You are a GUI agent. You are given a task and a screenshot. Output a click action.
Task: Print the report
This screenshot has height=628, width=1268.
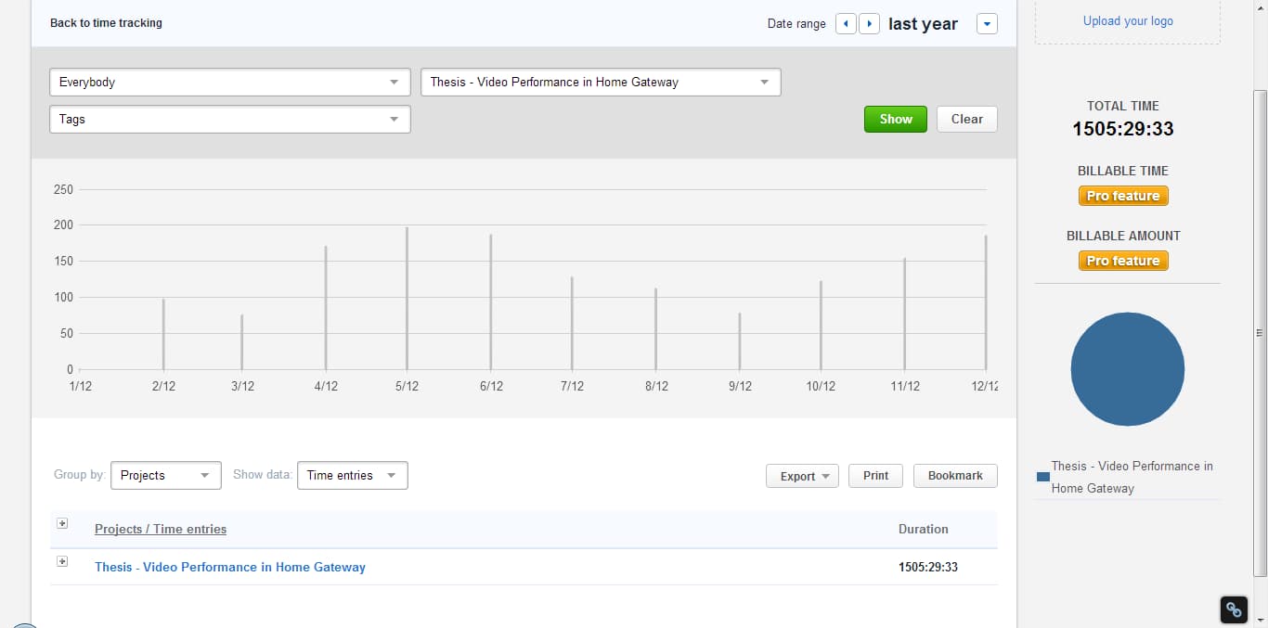[x=875, y=476]
